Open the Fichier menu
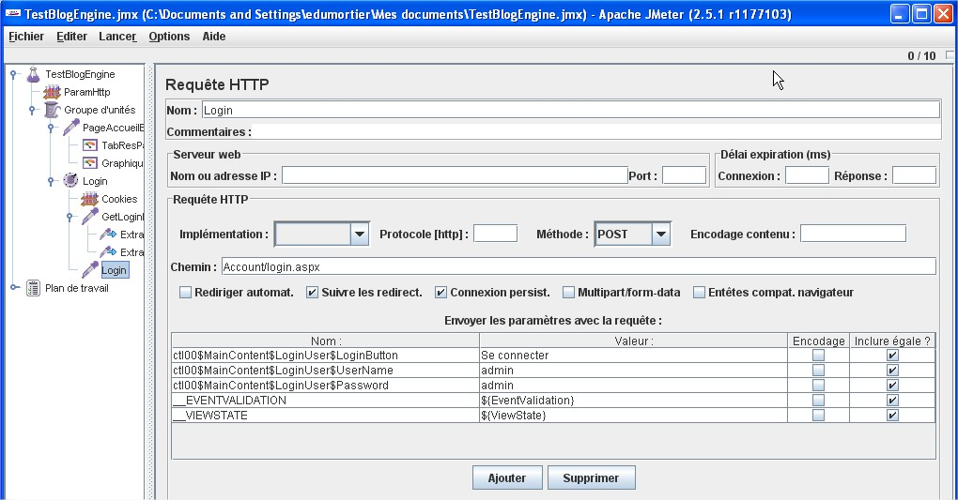Viewport: 958px width, 500px height. tap(26, 37)
